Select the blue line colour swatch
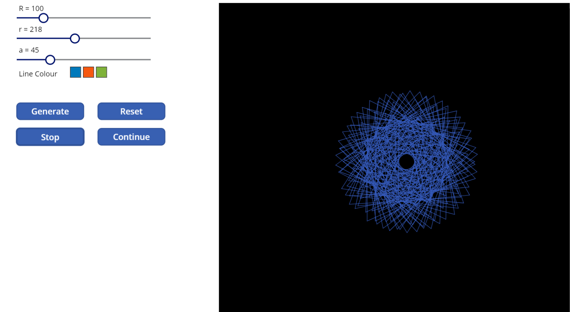Image resolution: width=570 pixels, height=312 pixels. tap(76, 72)
